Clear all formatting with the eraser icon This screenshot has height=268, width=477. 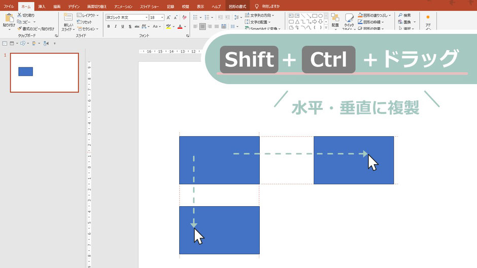coord(184,18)
